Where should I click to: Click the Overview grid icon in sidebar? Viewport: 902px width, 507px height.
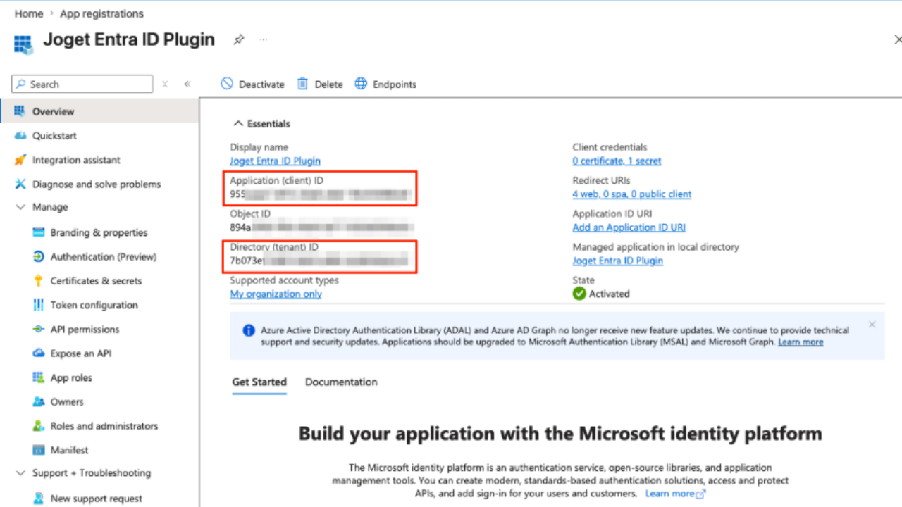pos(20,111)
